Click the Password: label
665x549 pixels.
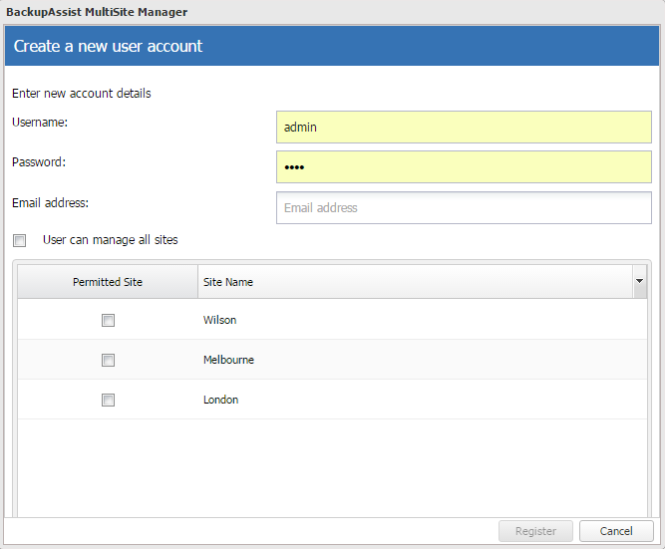click(39, 162)
